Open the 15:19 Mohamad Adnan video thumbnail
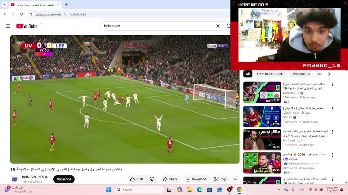Screen dimensions: 348x195 coord(262,163)
